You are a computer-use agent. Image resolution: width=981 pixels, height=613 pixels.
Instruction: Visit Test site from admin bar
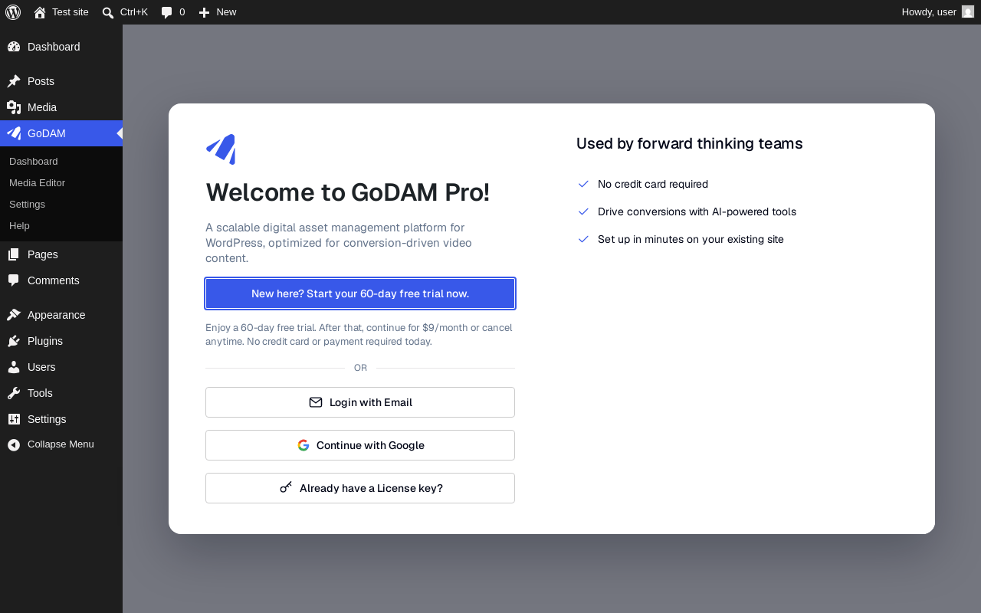click(61, 12)
